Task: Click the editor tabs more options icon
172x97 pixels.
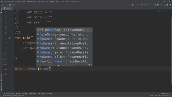Action: point(171,8)
